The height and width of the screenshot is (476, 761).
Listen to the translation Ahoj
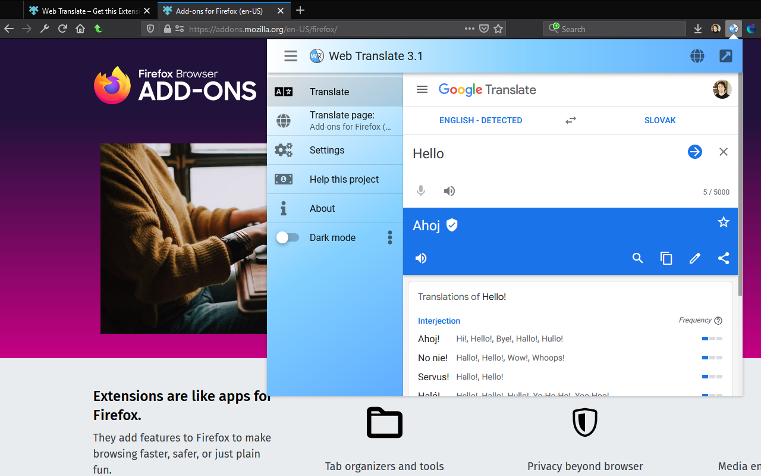[x=421, y=258]
